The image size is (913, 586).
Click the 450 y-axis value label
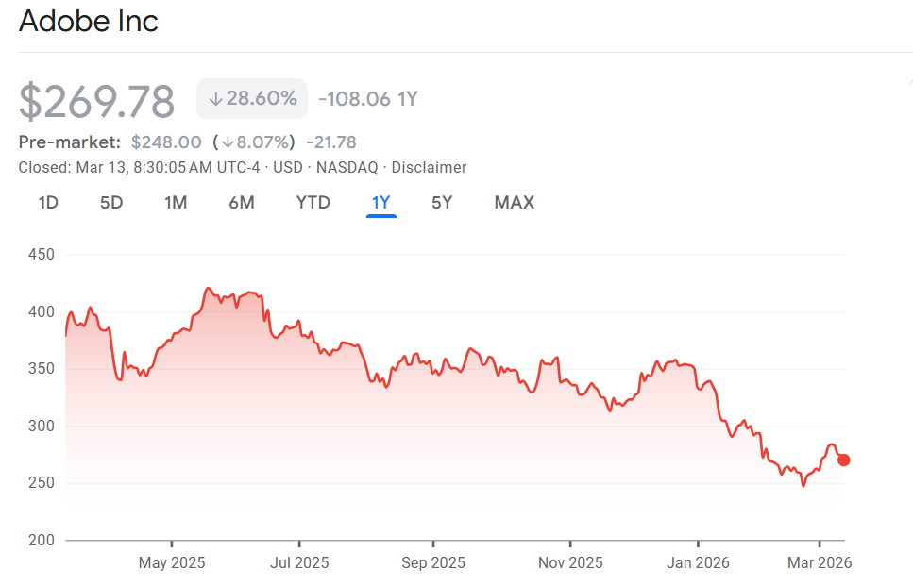(x=42, y=255)
